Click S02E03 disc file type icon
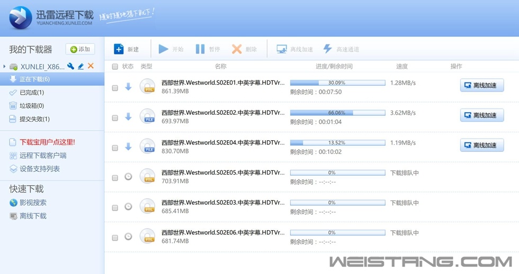519x274 pixels. [x=147, y=207]
